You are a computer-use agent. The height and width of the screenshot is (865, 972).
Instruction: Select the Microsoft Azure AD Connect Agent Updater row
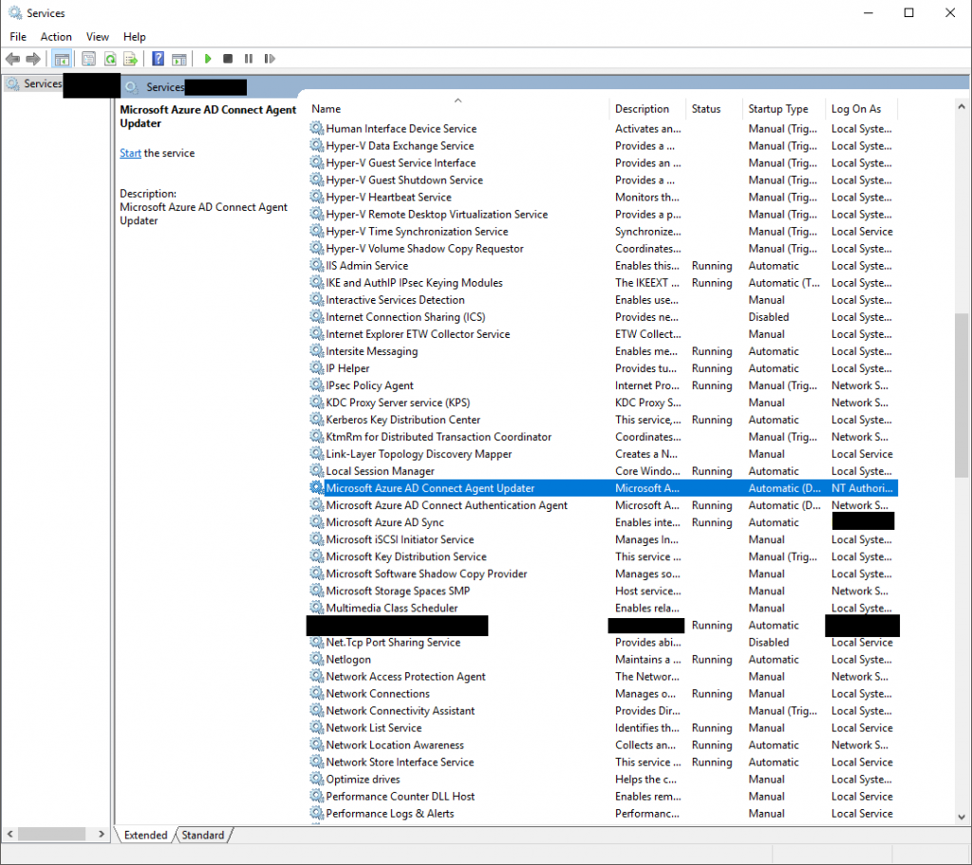603,488
